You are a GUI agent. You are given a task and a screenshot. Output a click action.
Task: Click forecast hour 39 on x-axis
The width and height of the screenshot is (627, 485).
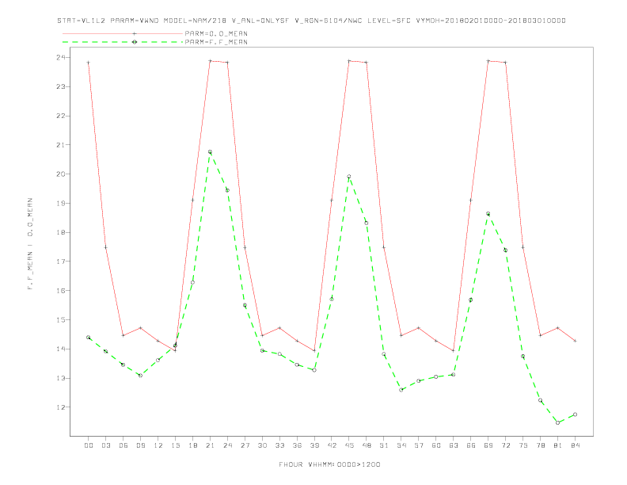pos(314,445)
